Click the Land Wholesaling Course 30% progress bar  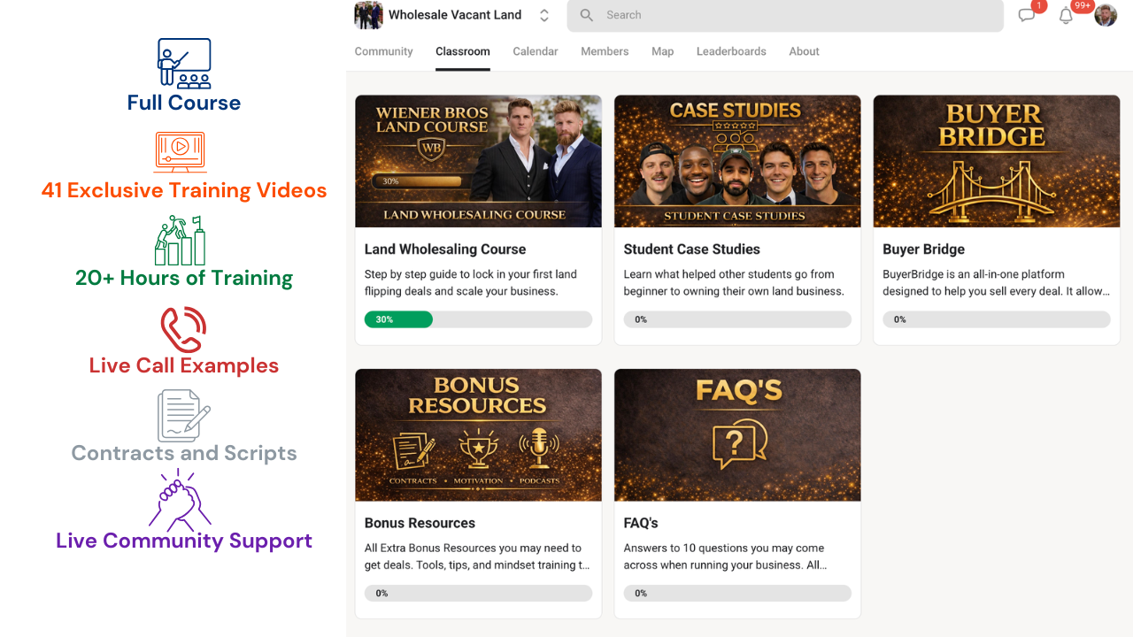point(478,319)
